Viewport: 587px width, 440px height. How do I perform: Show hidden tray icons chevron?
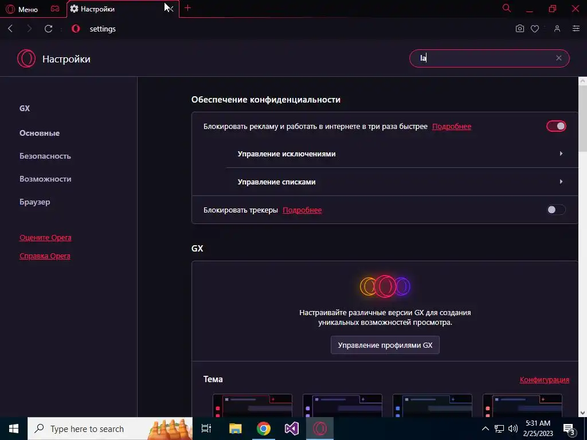(485, 429)
